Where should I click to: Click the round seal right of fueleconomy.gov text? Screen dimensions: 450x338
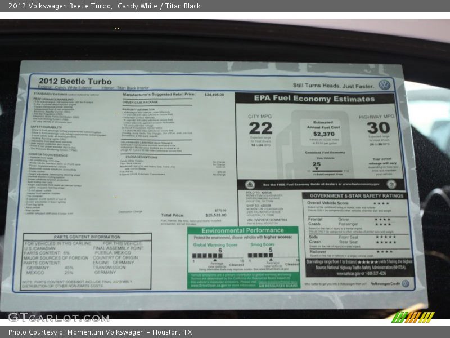[x=391, y=184]
